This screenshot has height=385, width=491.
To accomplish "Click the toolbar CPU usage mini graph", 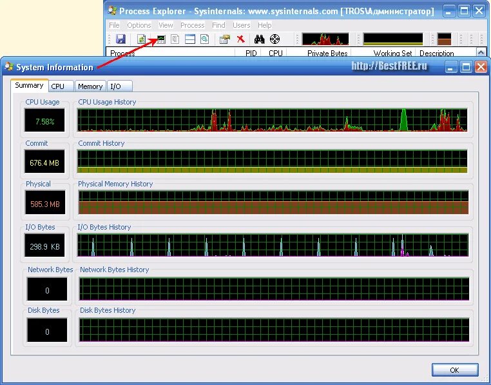I will tap(325, 39).
